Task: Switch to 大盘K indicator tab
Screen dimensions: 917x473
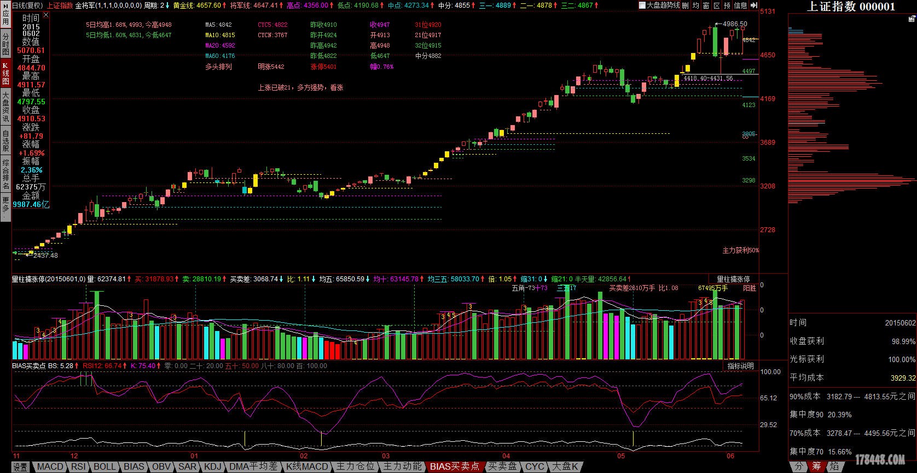Action: [565, 467]
